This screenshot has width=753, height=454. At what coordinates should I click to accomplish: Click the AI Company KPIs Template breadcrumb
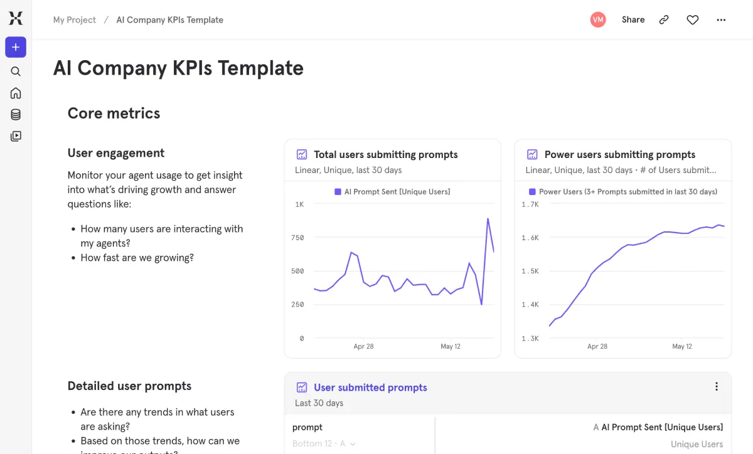169,20
